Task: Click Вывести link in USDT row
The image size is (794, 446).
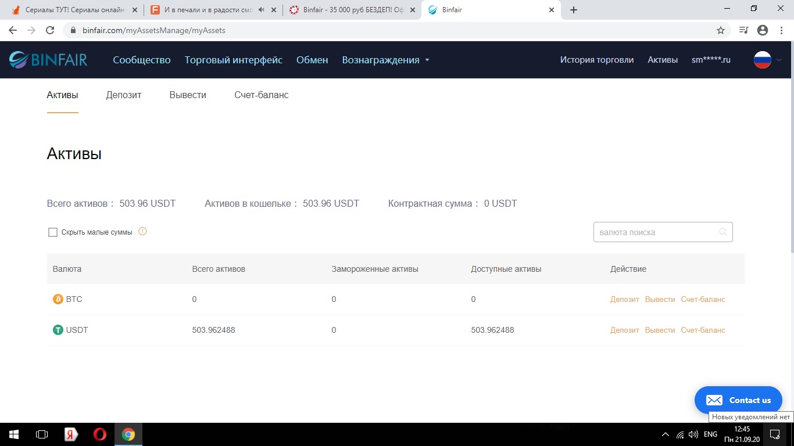Action: coord(660,330)
